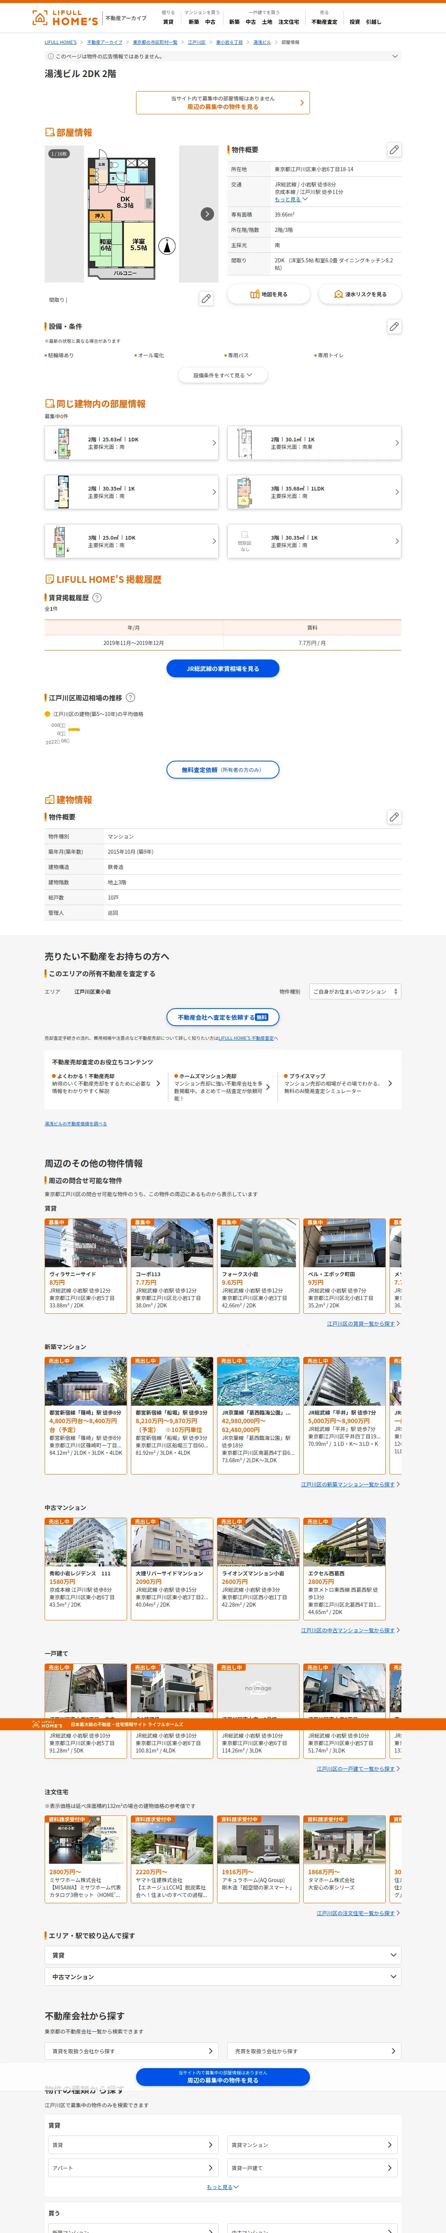Click JR総武線の家賃相場を見る button
This screenshot has width=446, height=2233.
[x=223, y=668]
